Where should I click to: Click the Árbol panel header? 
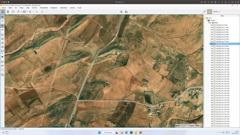point(222,16)
